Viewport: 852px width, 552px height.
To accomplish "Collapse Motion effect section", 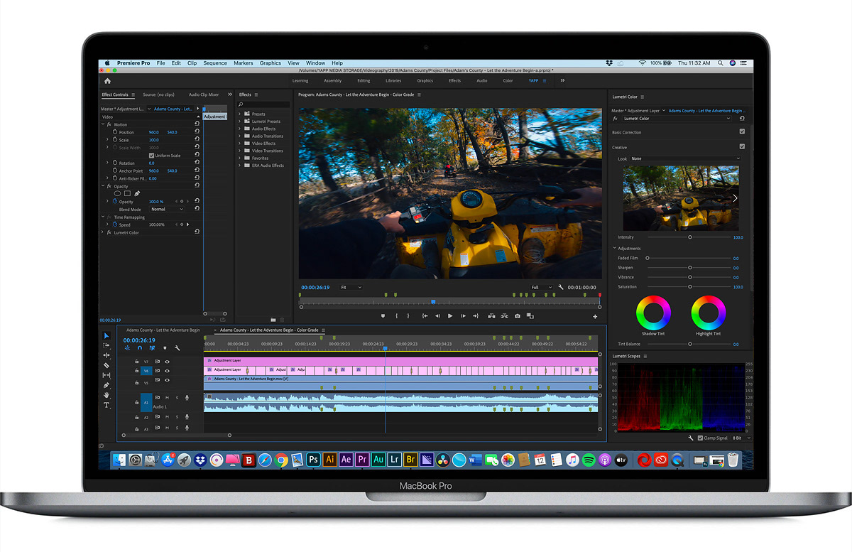I will tap(103, 124).
